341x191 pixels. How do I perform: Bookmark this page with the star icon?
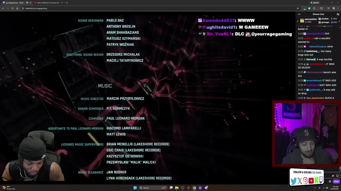click(298, 8)
